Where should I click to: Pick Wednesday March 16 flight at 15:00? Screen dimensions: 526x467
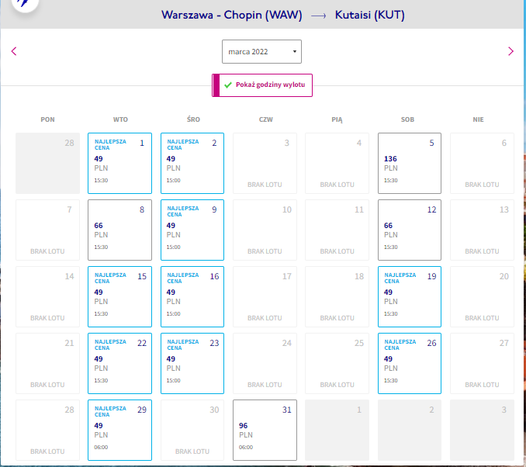192,296
